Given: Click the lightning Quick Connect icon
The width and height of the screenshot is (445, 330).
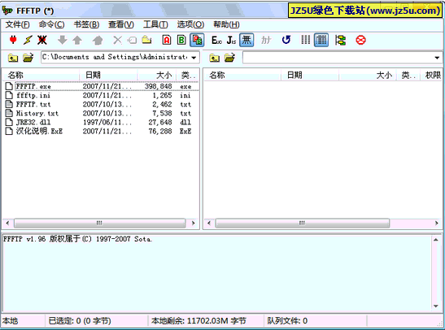Looking at the screenshot, I should pyautogui.click(x=28, y=40).
